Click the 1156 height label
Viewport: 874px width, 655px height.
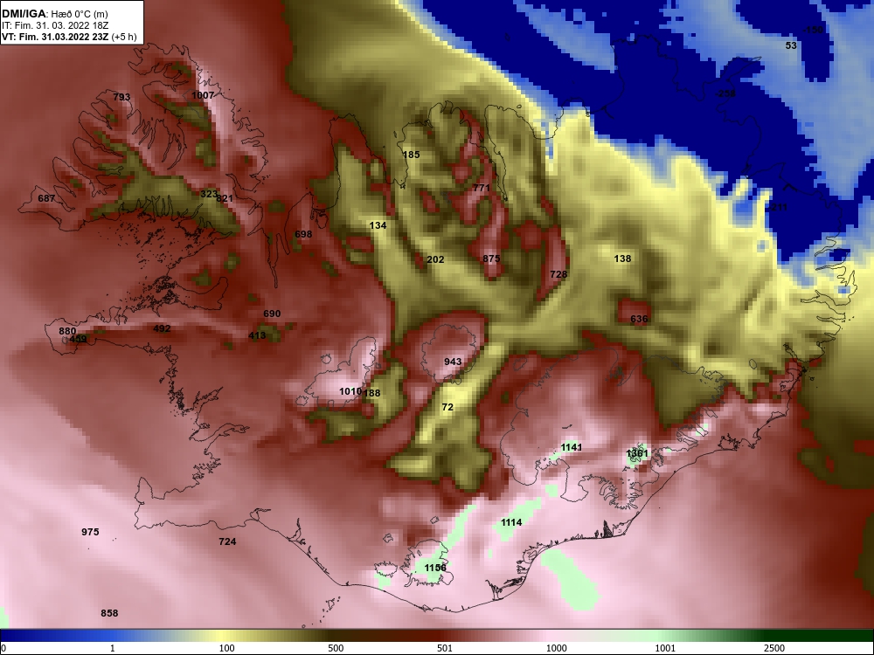[435, 568]
